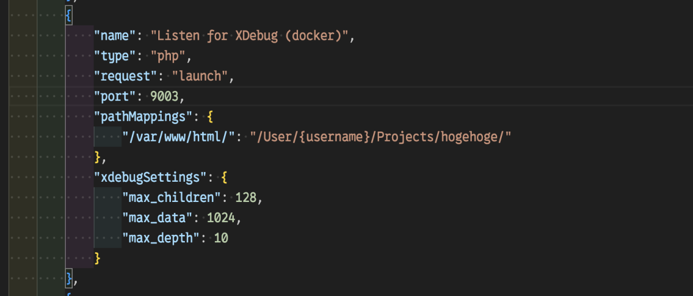This screenshot has width=693, height=296.
Task: Click the "/var/www/html/" path key
Action: pyautogui.click(x=178, y=137)
